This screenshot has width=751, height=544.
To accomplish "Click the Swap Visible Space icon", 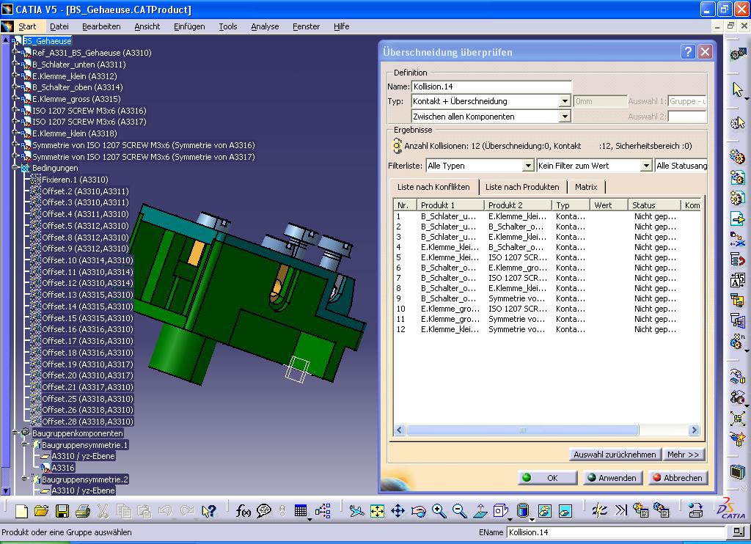I will pyautogui.click(x=565, y=512).
